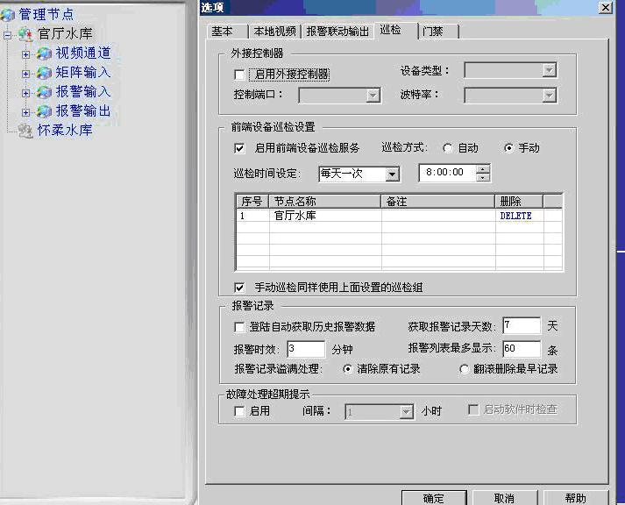
Task: Open the 每天一次 patrol time dropdown
Action: coord(392,174)
